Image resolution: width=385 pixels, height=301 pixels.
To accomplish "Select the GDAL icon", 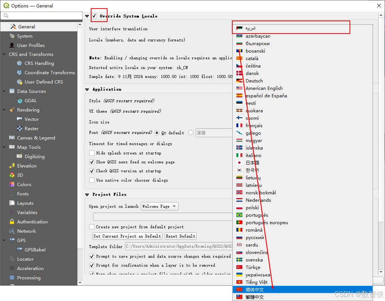I will (x=19, y=101).
